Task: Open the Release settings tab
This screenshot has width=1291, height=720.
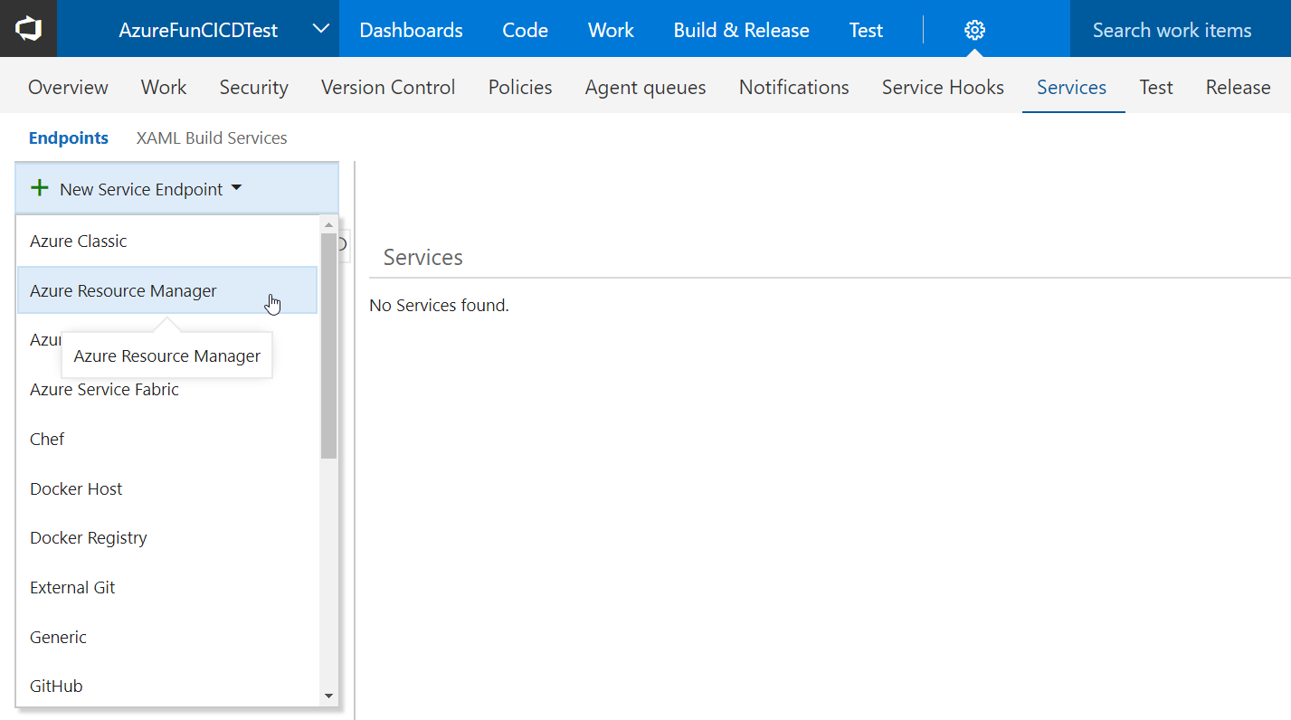Action: (1238, 87)
